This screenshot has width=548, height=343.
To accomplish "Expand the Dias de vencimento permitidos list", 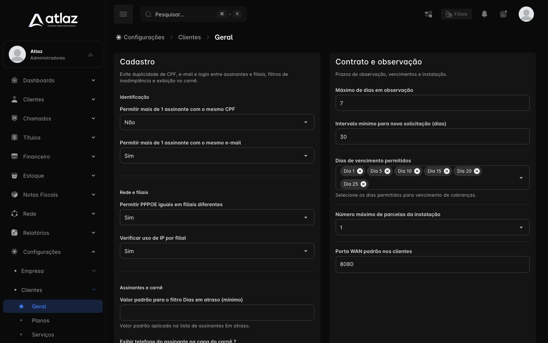I will point(521,178).
